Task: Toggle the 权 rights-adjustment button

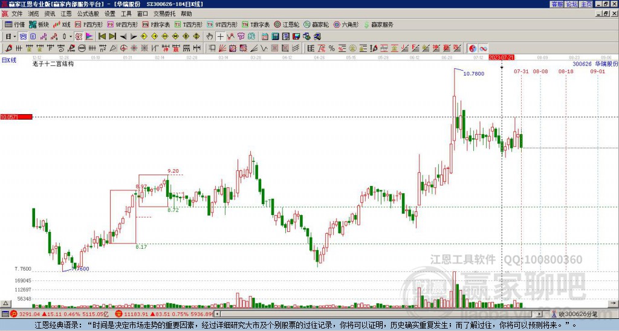Action: click(79, 37)
